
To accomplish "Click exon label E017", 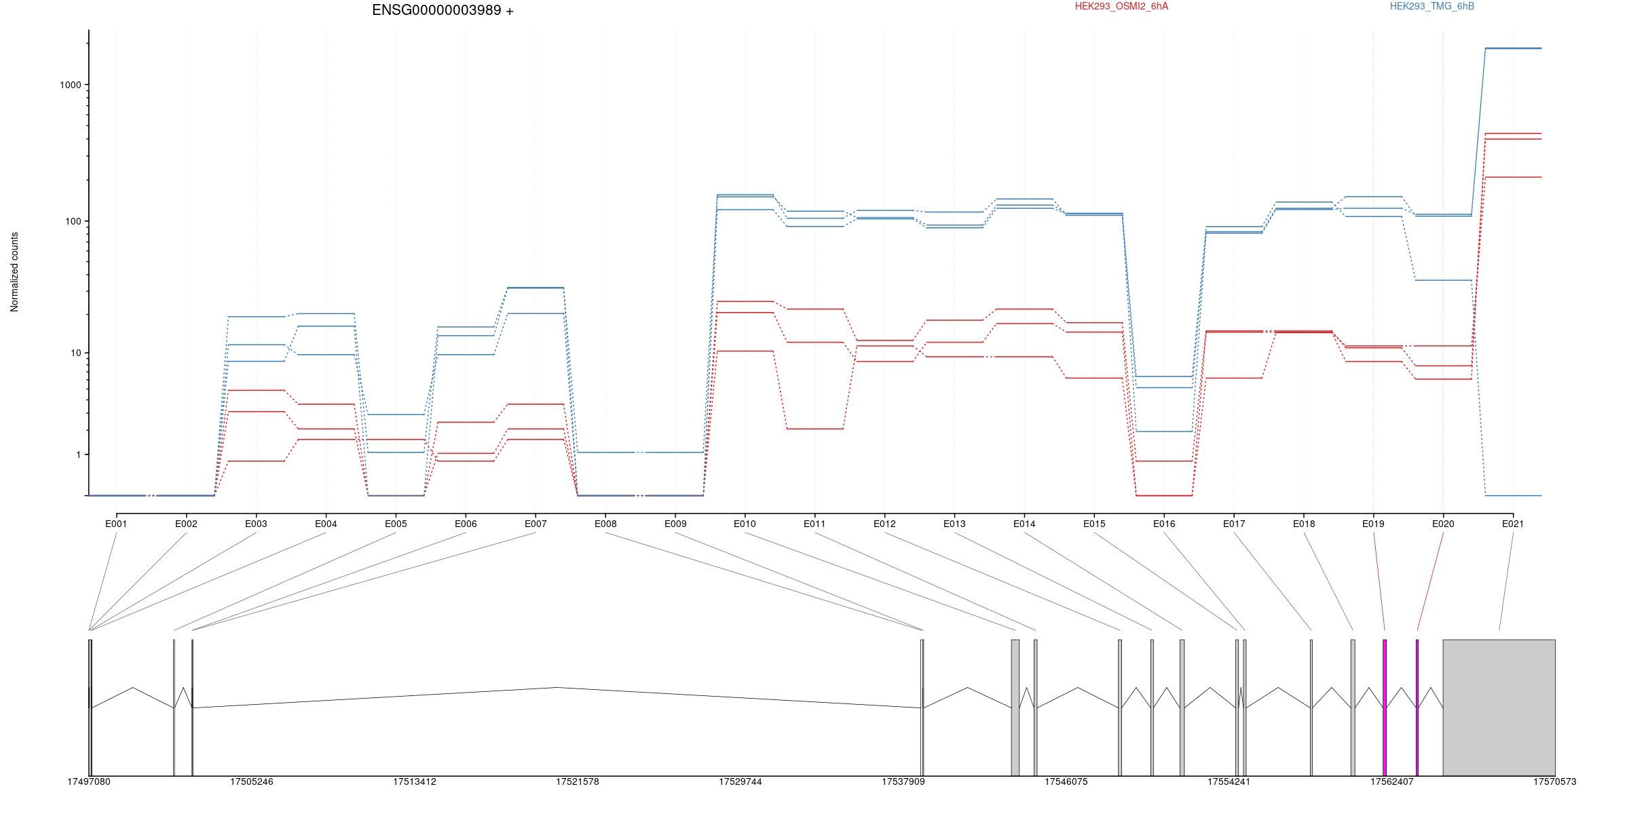I will click(1234, 524).
